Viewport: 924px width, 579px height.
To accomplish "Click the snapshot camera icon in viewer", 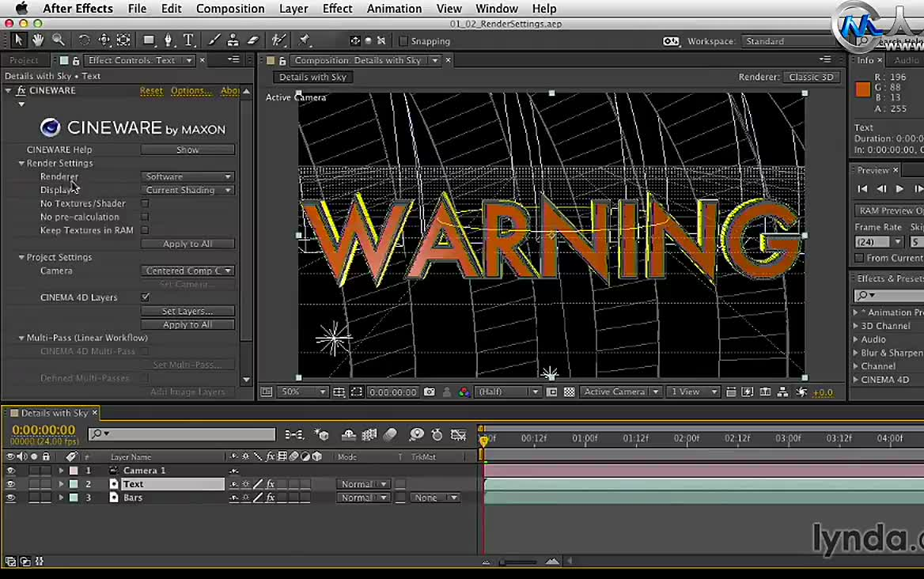I will pyautogui.click(x=429, y=392).
